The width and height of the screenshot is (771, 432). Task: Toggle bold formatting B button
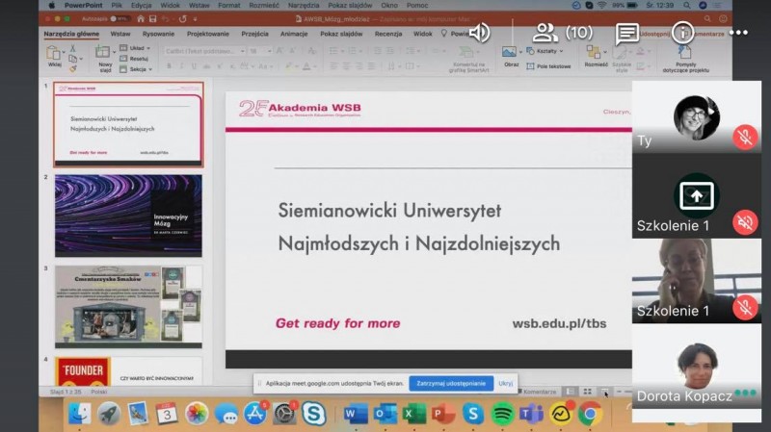169,65
